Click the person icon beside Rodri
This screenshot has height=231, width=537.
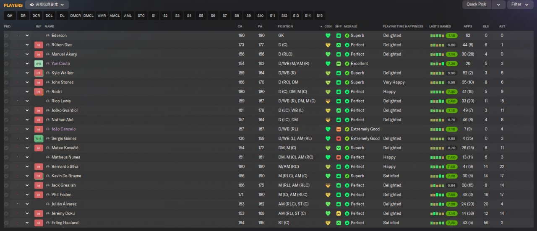(x=48, y=92)
